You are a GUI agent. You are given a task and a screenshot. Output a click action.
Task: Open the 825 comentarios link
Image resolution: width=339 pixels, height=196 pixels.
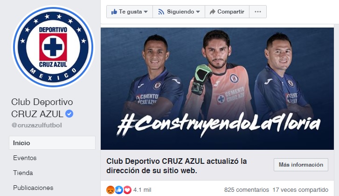(247, 190)
